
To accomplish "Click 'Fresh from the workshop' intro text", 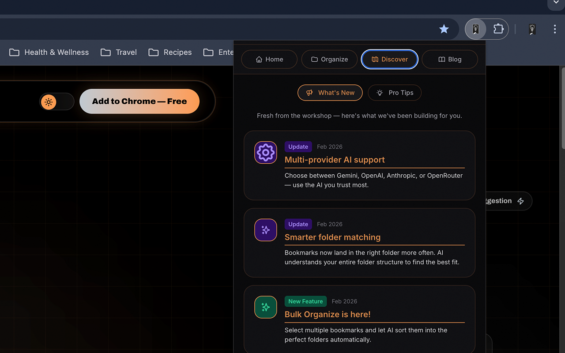I will [359, 116].
